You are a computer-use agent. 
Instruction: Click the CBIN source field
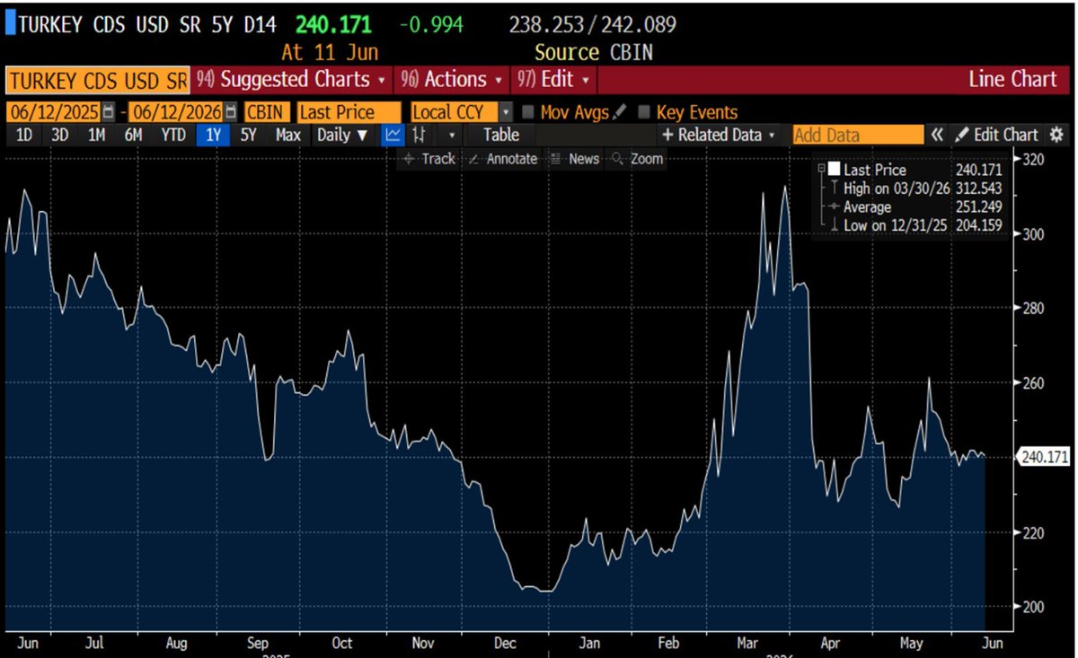click(268, 112)
